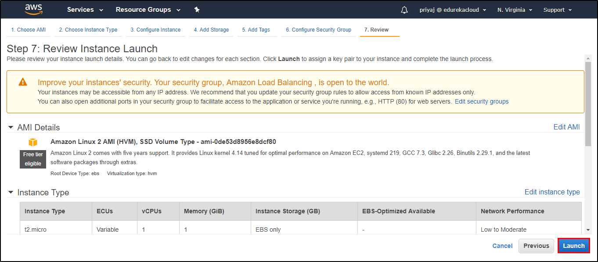Click the pin shortcut icon in navbar
Image resolution: width=598 pixels, height=262 pixels.
point(197,10)
